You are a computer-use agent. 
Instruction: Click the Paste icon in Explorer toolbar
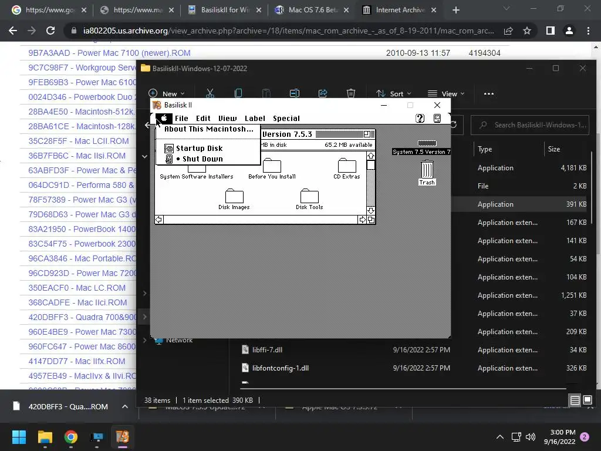tap(266, 93)
